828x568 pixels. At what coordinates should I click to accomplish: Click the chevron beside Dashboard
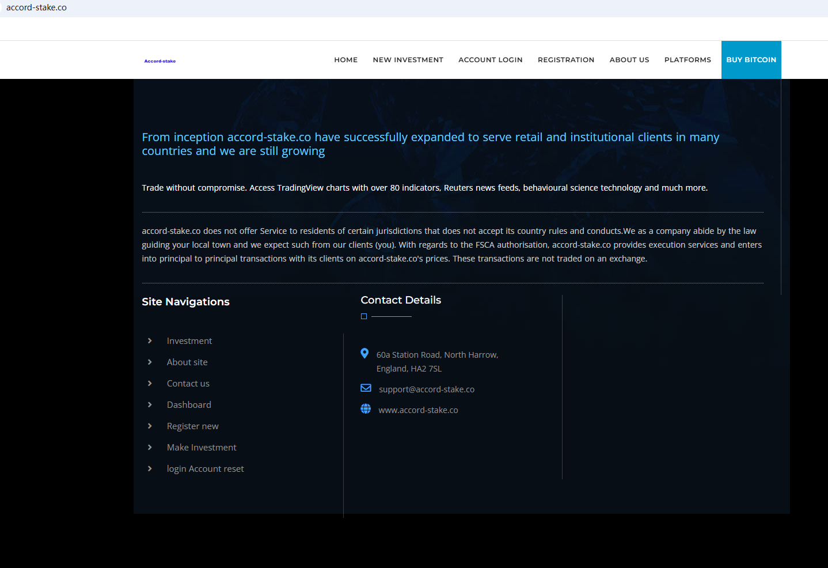[150, 404]
